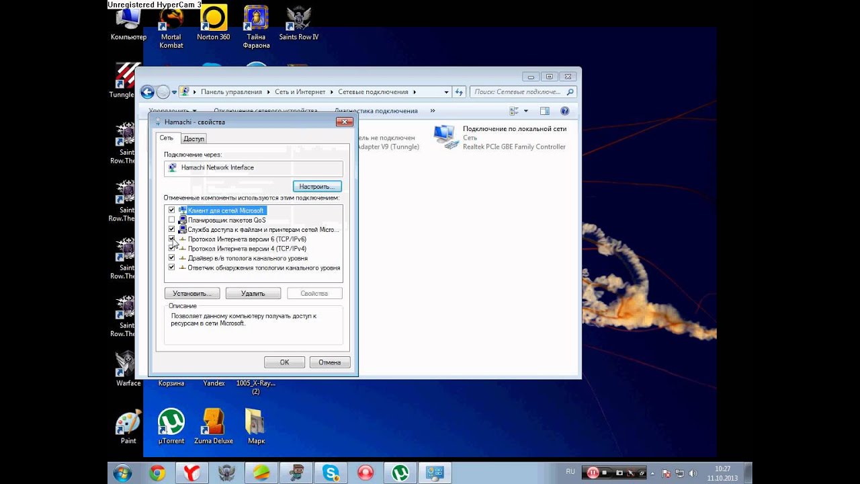Refresh the Network Connections address bar
The height and width of the screenshot is (484, 860).
click(460, 92)
